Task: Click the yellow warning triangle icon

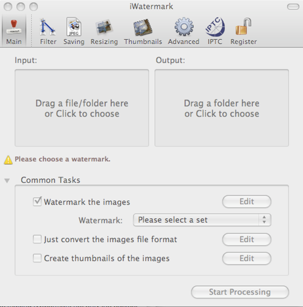Action: pyautogui.click(x=8, y=160)
